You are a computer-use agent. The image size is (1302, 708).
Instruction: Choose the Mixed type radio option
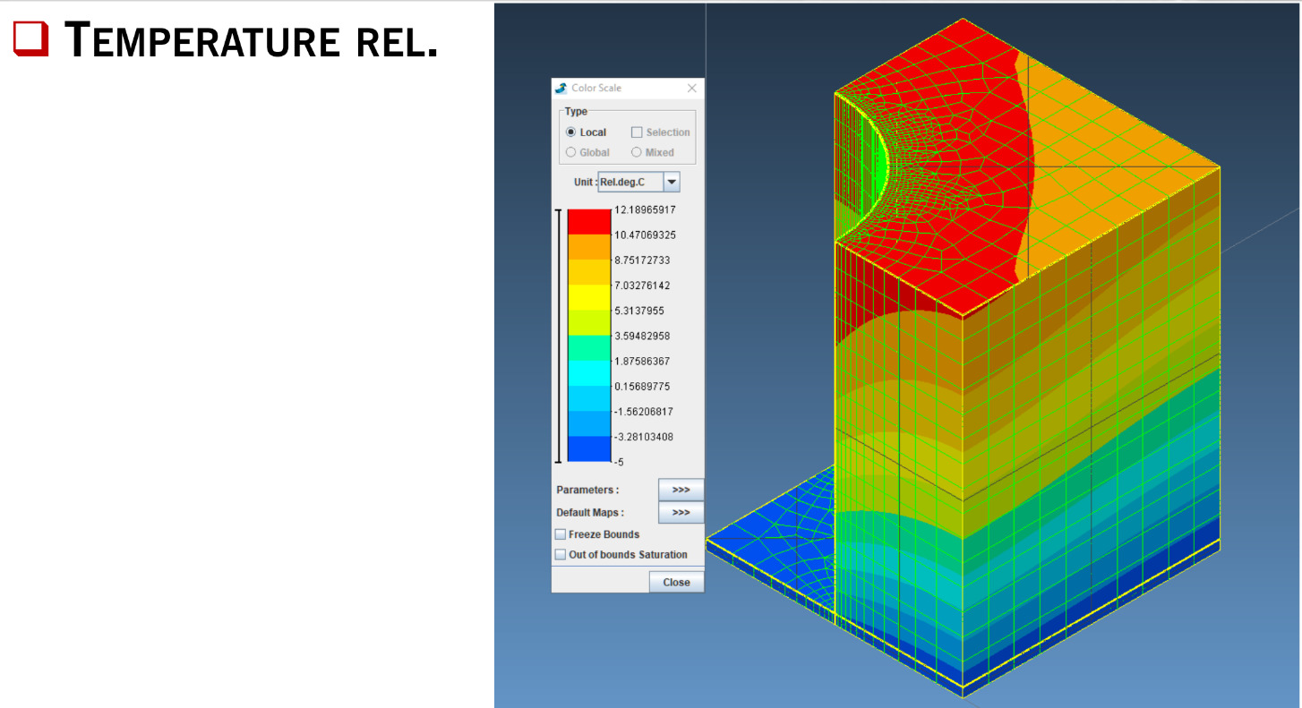(x=637, y=152)
